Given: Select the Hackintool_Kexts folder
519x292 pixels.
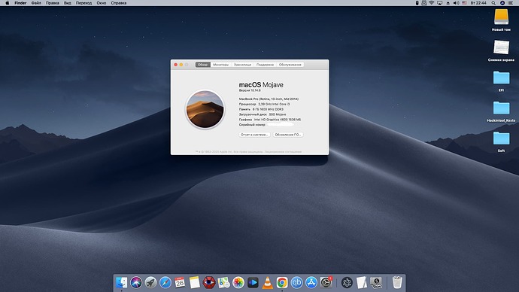Looking at the screenshot, I should pyautogui.click(x=501, y=108).
